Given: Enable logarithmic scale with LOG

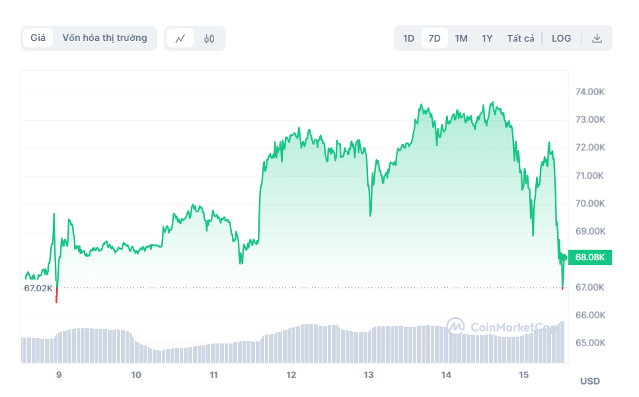Looking at the screenshot, I should click(561, 38).
